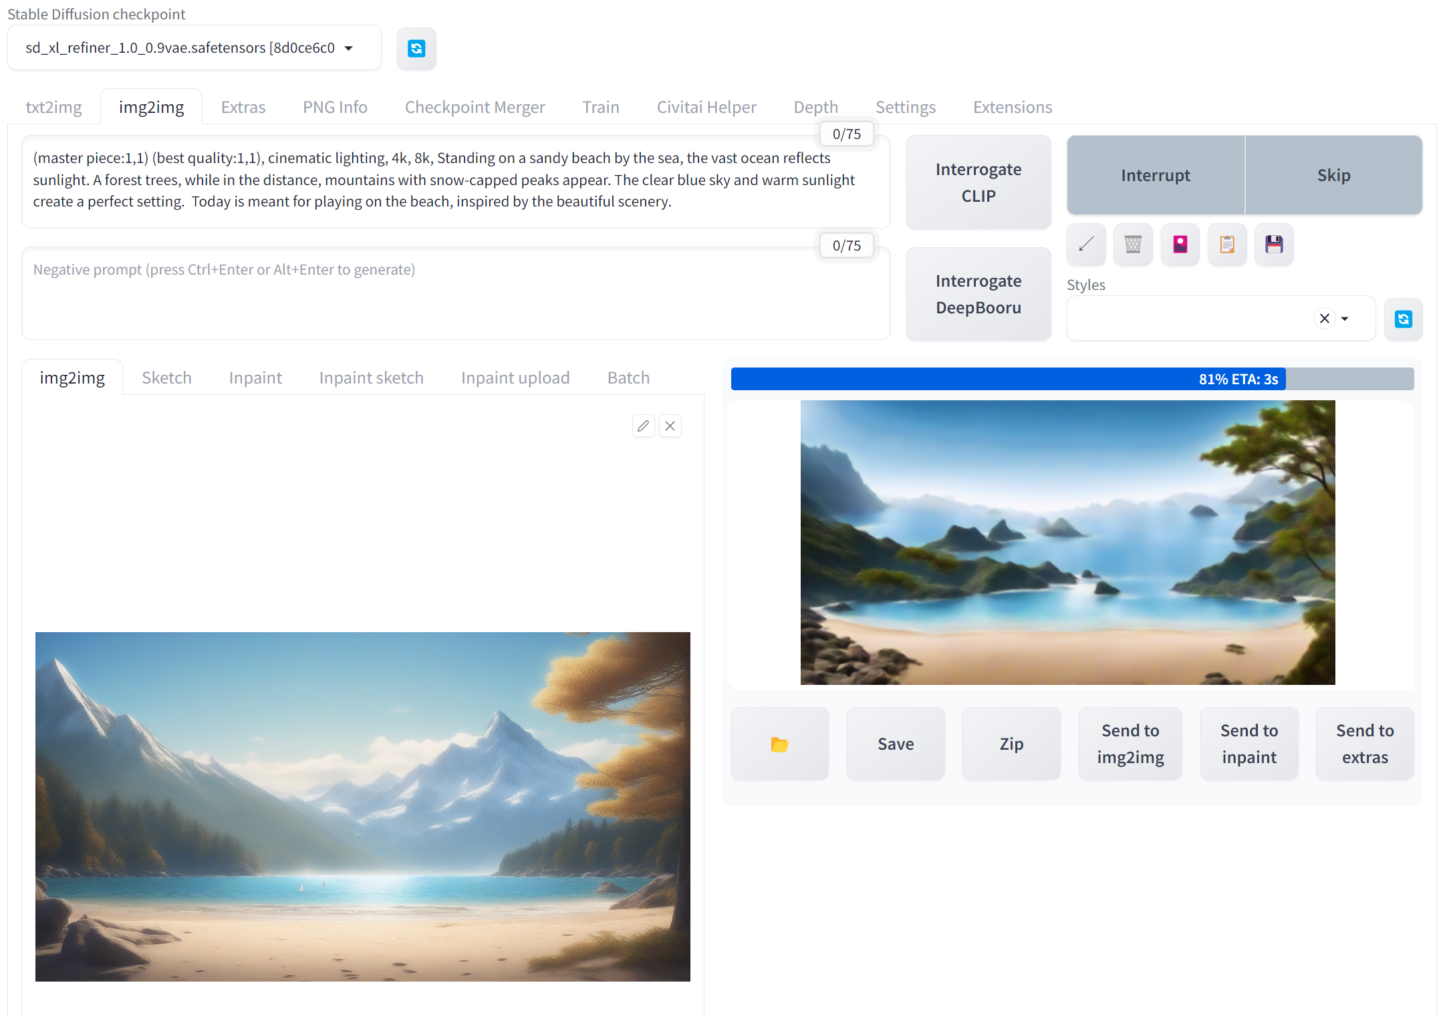This screenshot has width=1441, height=1017.
Task: Clear the Styles selection with X
Action: 1325,319
